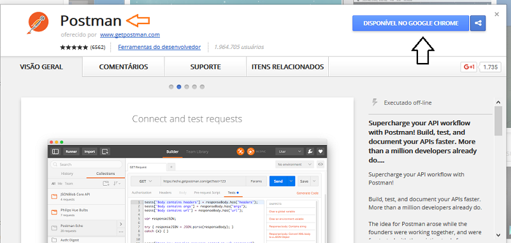The height and width of the screenshot is (243, 511).
Task: Click Disponível no Google Chrome button
Action: 410,24
